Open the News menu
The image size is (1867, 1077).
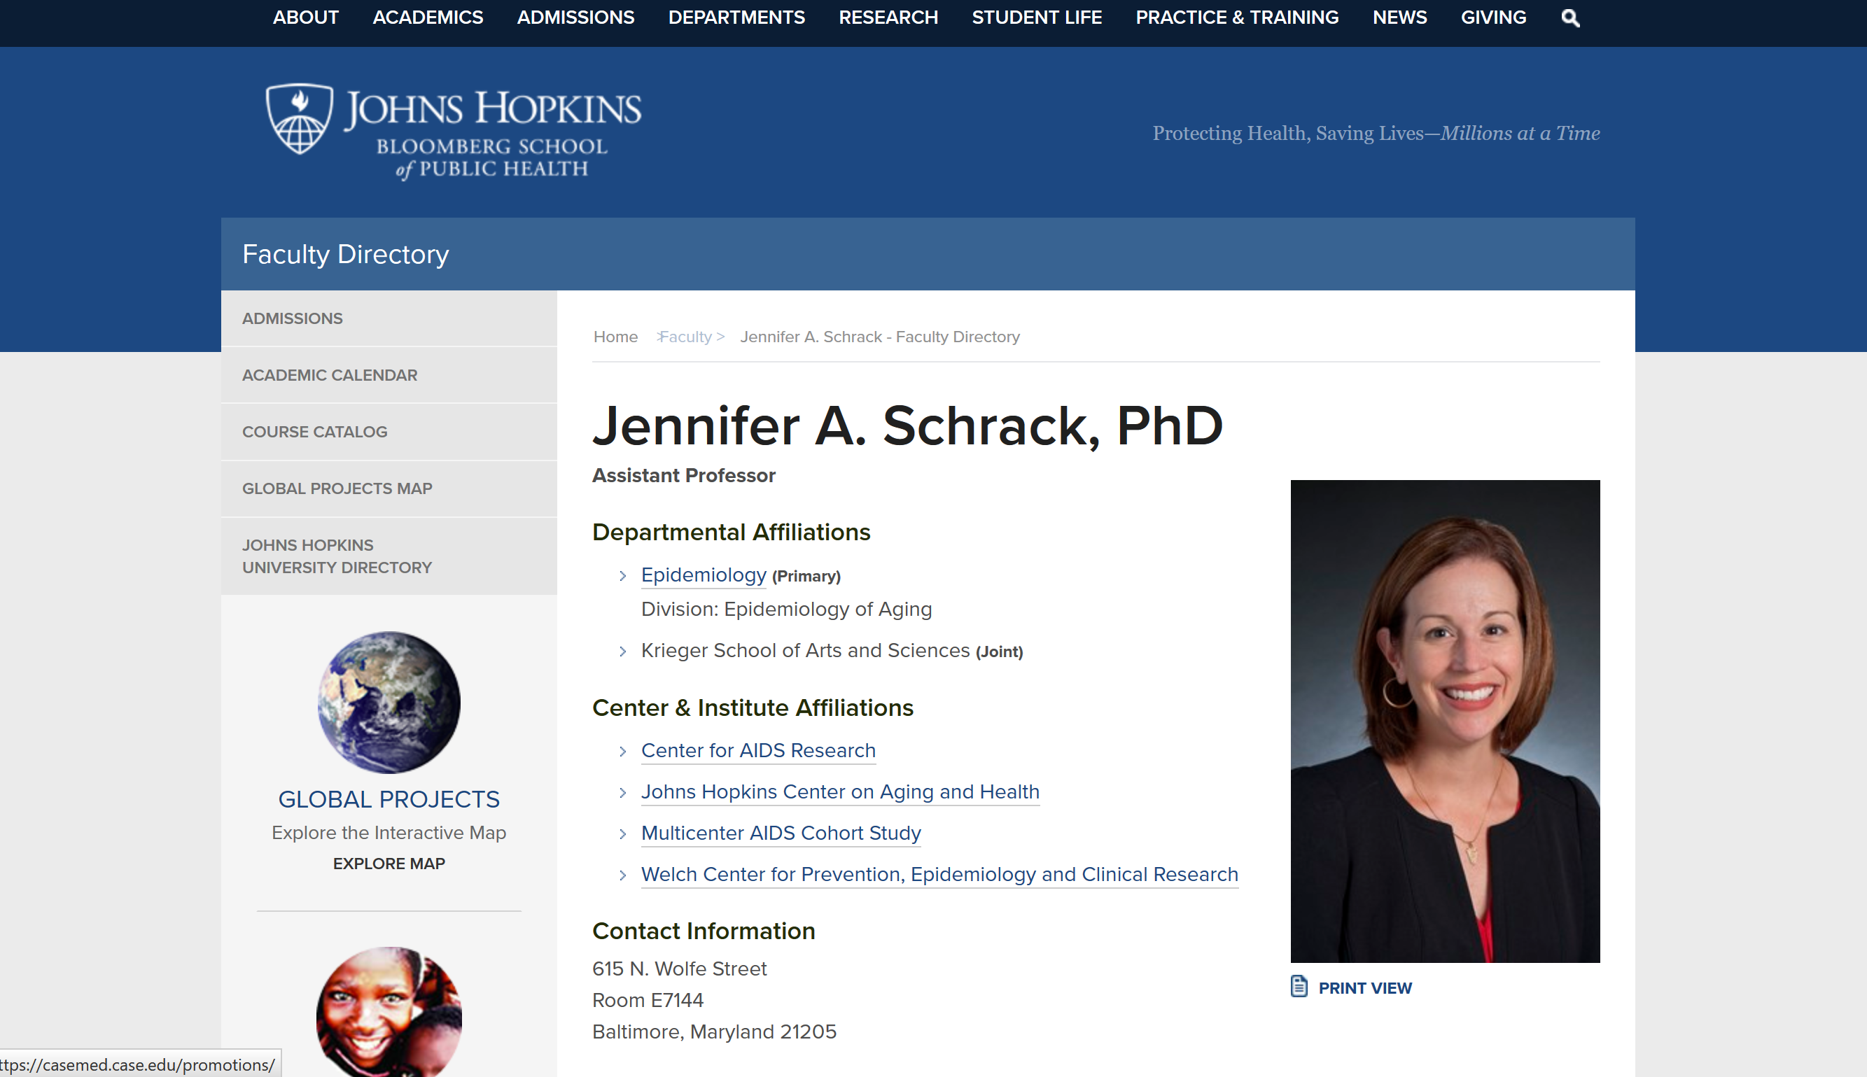[x=1399, y=17]
